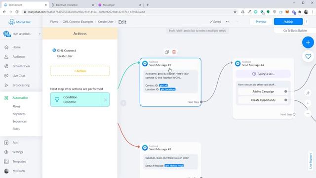Click Next Step connector on Send Message #4
This screenshot has height=178, width=316.
(294, 114)
